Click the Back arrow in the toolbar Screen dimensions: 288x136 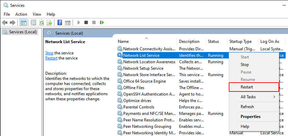tap(5, 22)
